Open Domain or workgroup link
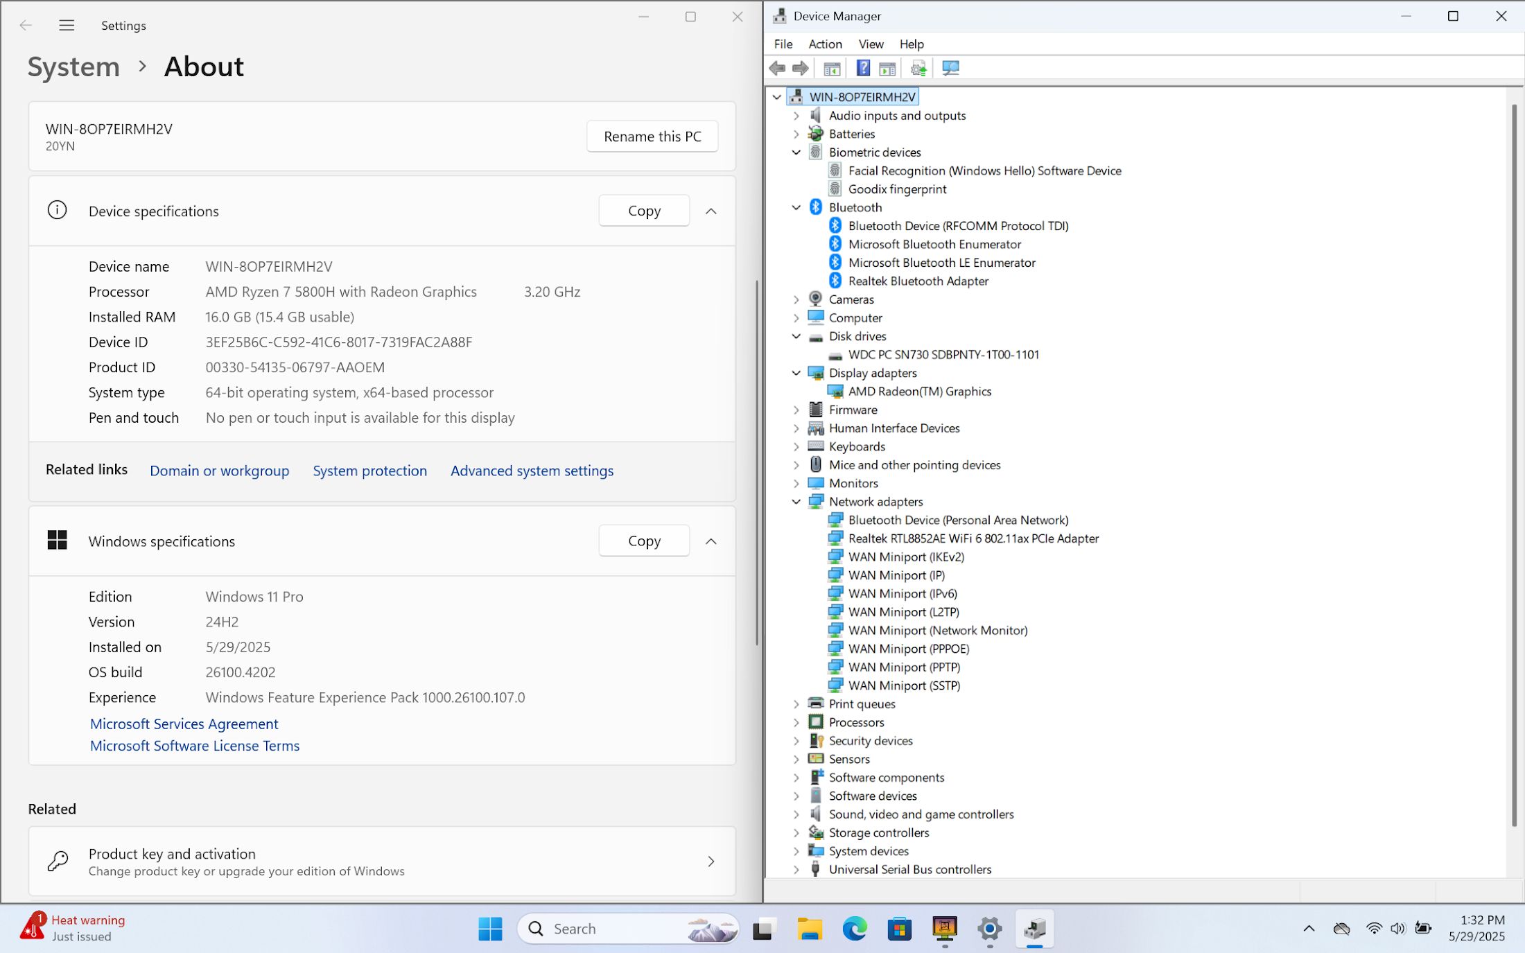 click(x=219, y=471)
